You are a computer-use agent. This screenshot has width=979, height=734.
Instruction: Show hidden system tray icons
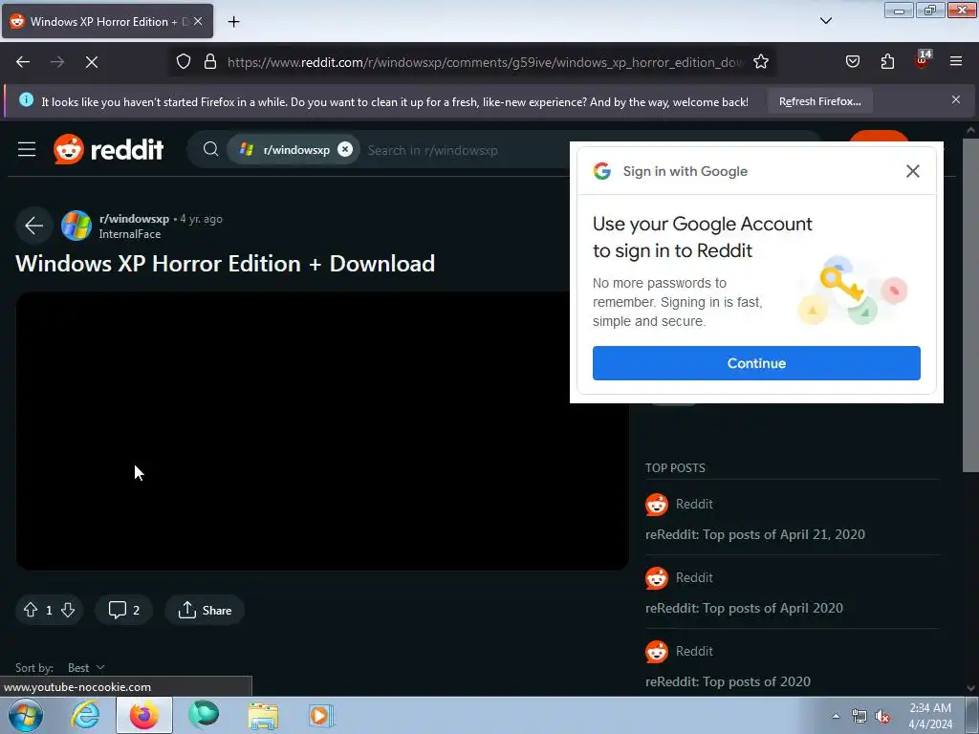click(x=836, y=716)
